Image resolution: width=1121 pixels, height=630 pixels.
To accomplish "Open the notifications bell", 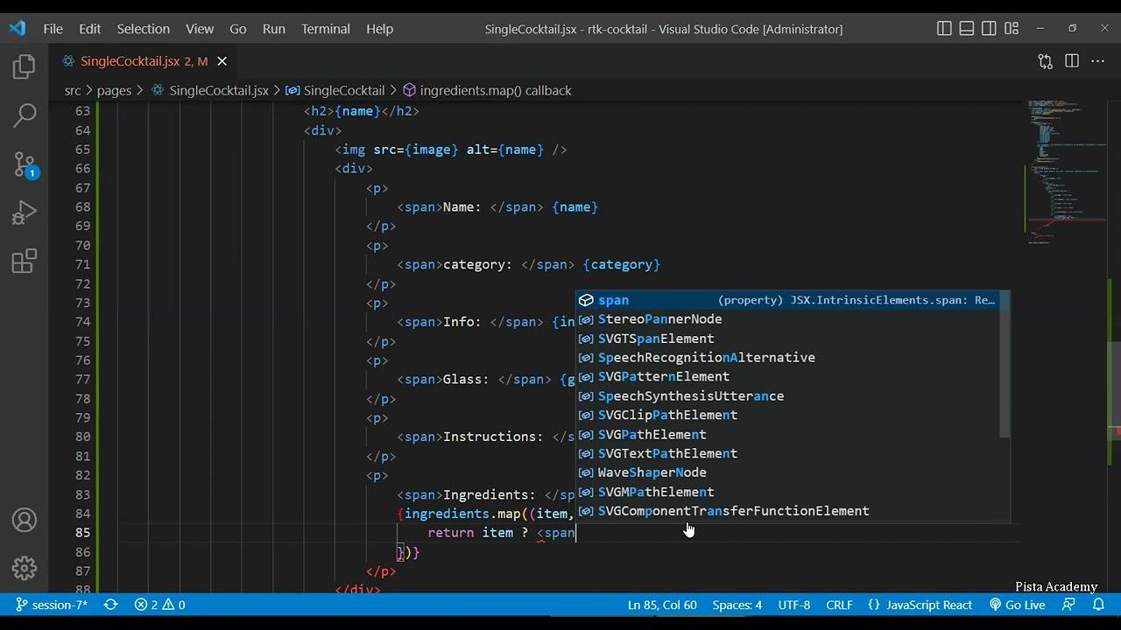I will [x=1098, y=605].
